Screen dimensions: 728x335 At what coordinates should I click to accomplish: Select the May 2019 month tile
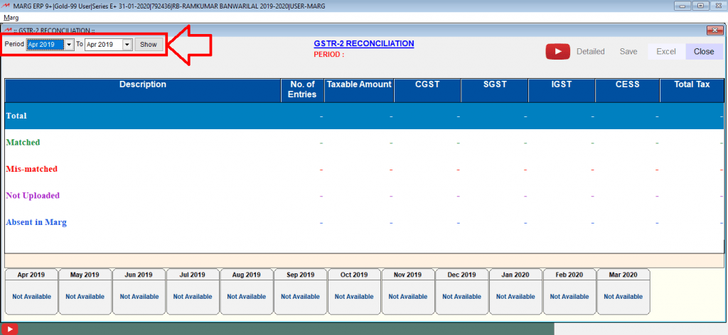click(85, 292)
